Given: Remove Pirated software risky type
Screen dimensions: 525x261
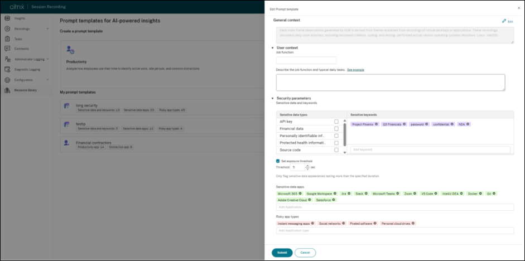Looking at the screenshot, I should (x=375, y=223).
